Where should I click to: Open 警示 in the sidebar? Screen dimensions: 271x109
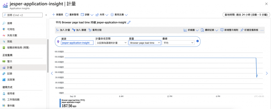click(10, 61)
